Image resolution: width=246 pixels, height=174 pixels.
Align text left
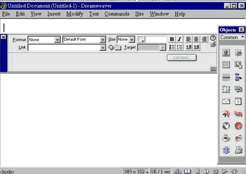(188, 39)
